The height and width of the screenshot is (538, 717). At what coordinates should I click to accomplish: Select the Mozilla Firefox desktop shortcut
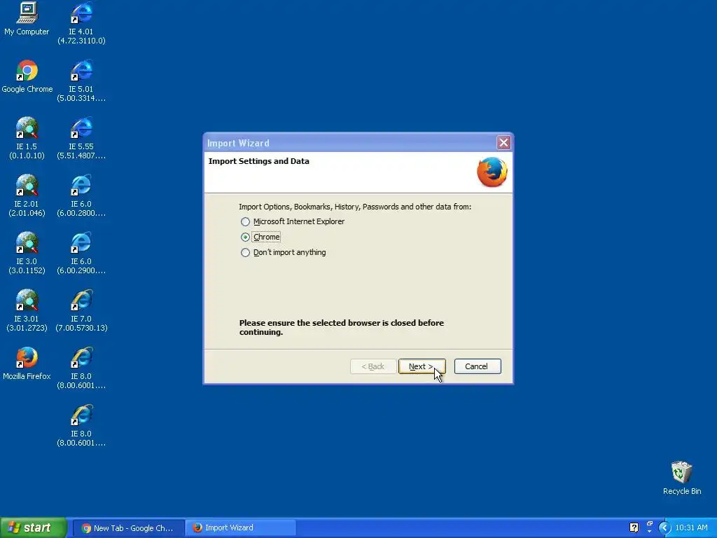coord(27,364)
